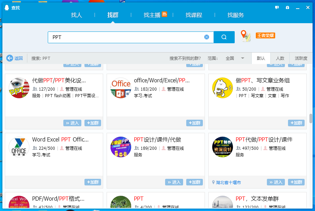Open group title office/Word/Excel/PP...
315x211 pixels.
pos(162,81)
